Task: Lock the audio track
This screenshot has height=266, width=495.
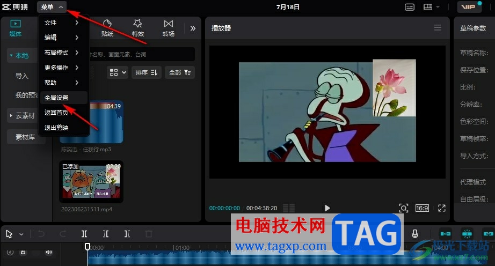Action: tap(23, 252)
